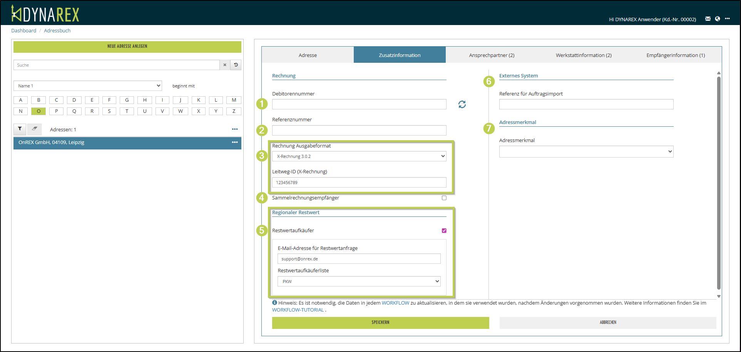Open the Adressmerkmal dropdown

tap(586, 152)
